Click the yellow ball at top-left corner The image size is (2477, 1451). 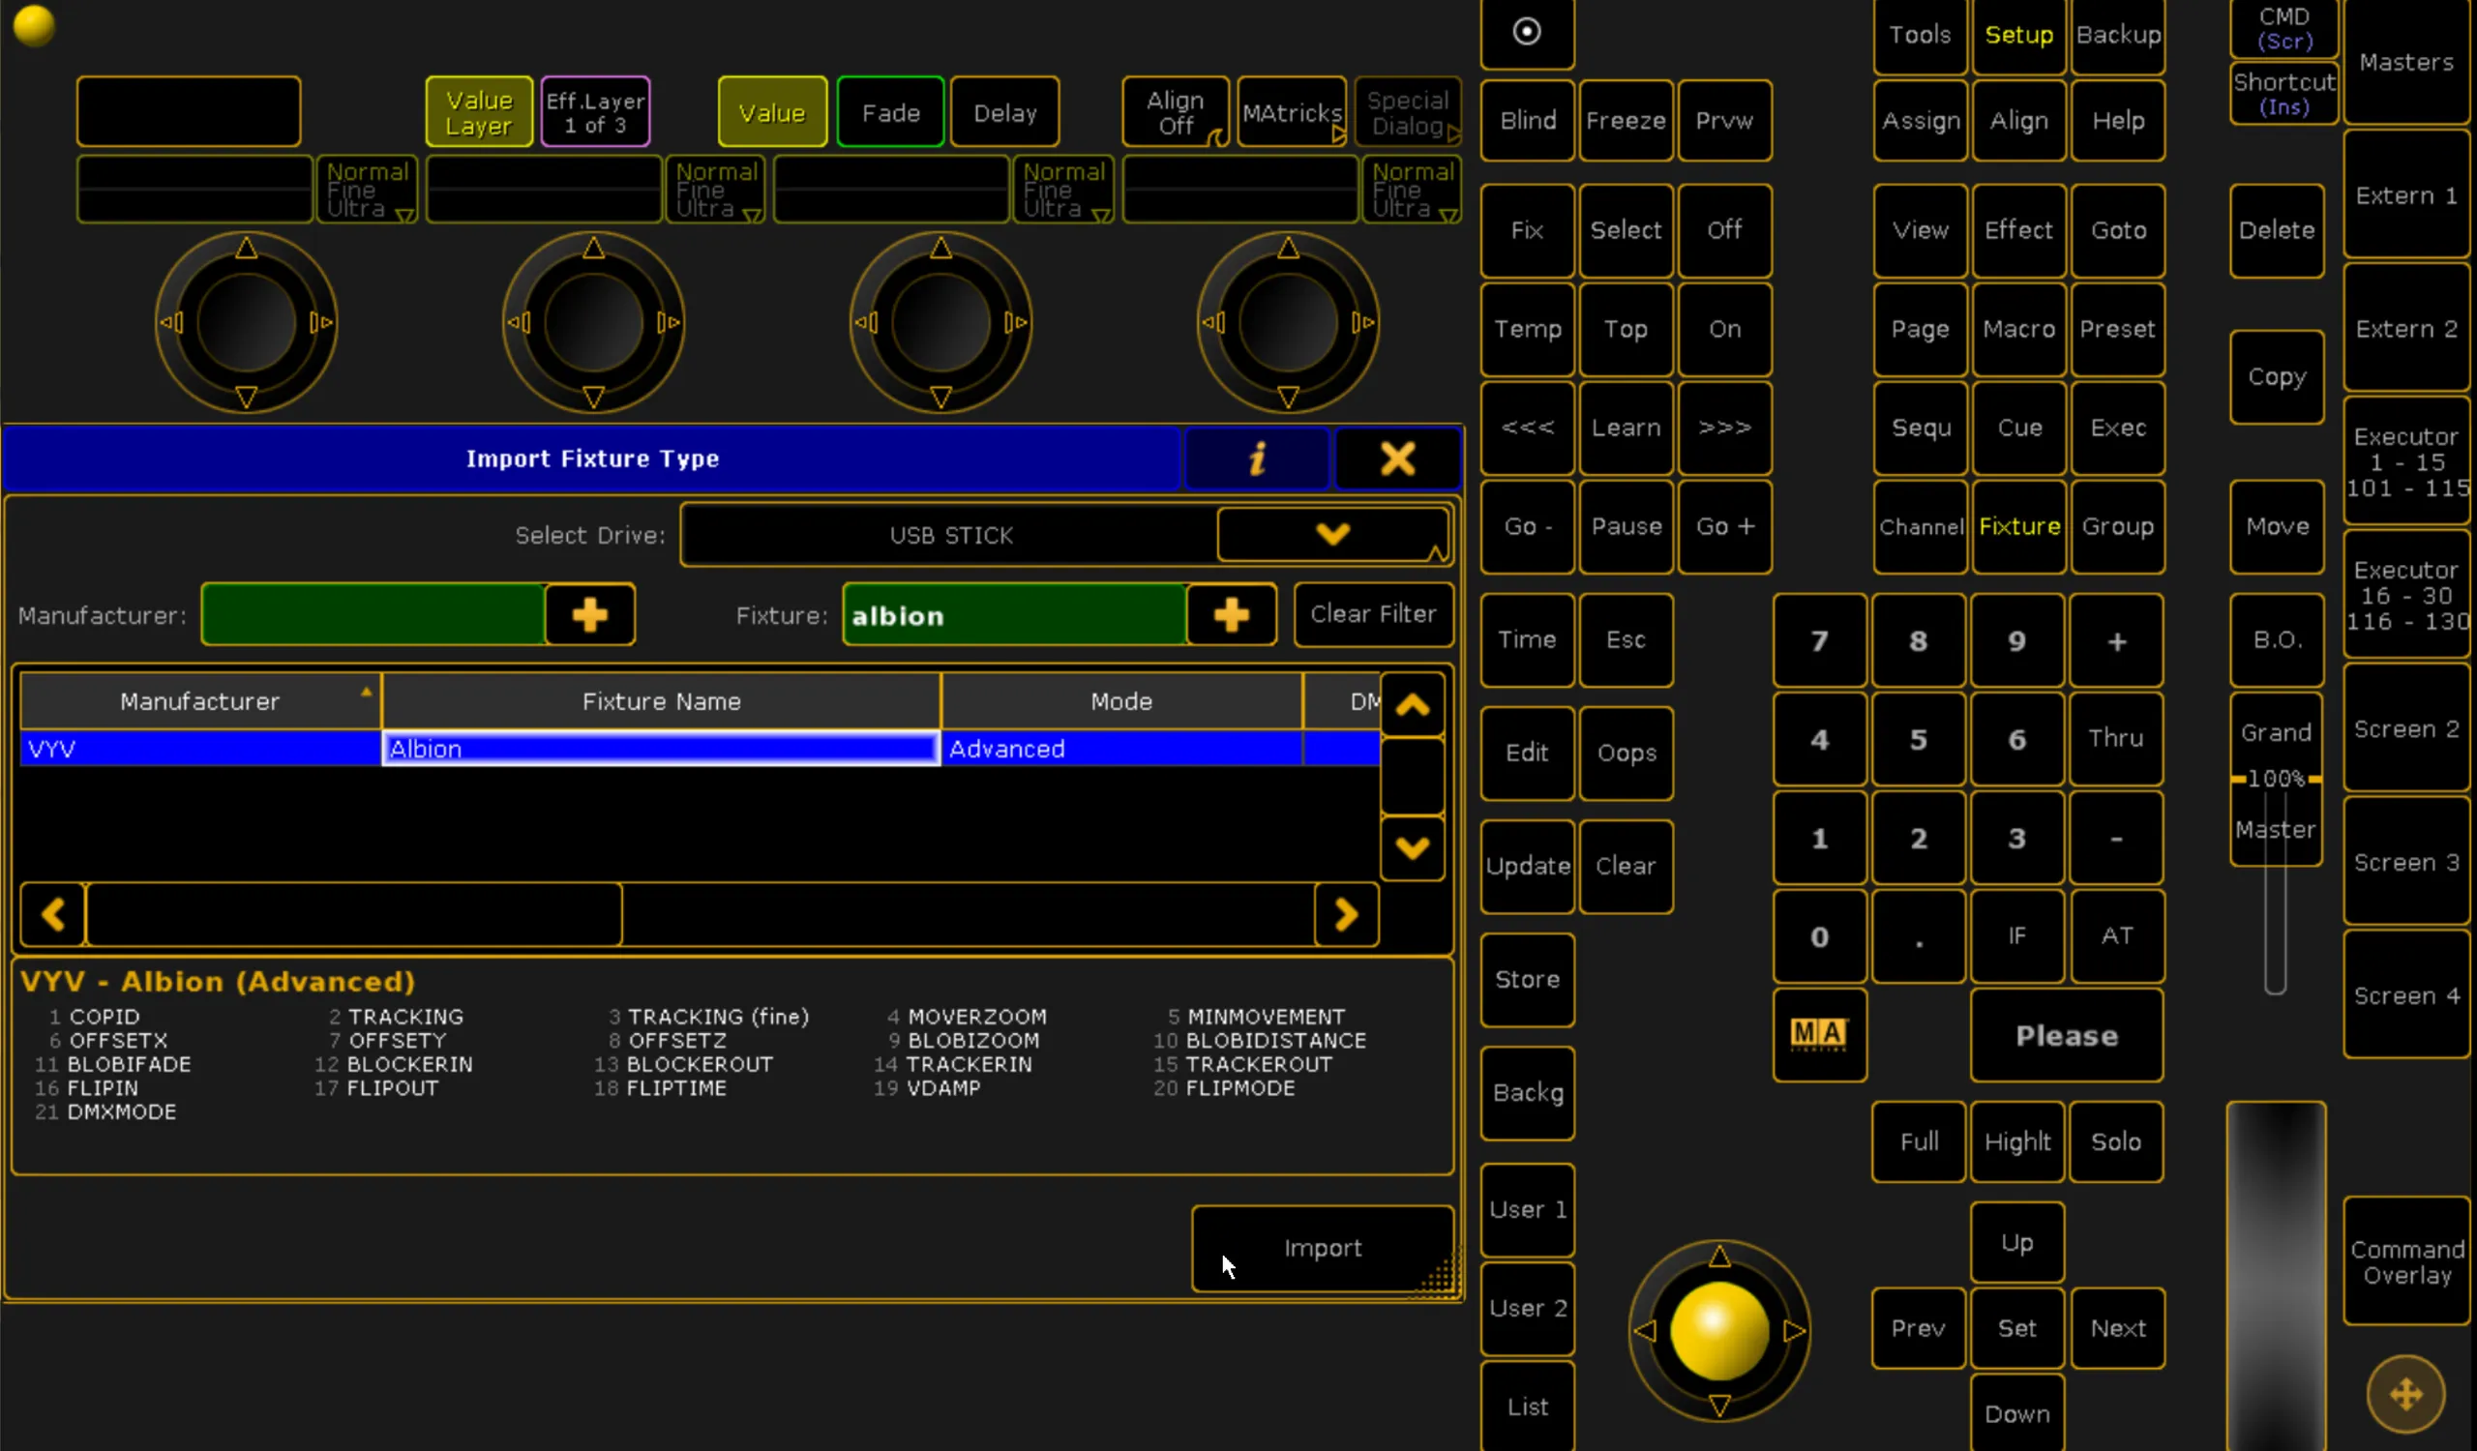(x=35, y=25)
